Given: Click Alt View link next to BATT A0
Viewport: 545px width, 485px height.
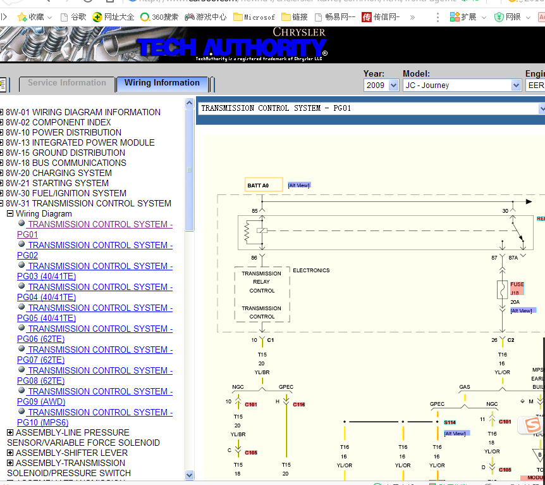Looking at the screenshot, I should [x=299, y=186].
